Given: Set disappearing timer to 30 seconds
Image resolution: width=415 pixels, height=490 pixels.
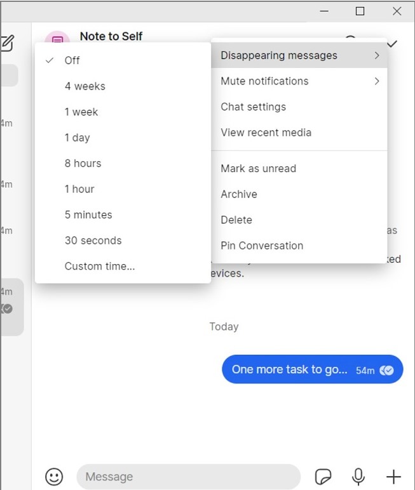Looking at the screenshot, I should 93,241.
